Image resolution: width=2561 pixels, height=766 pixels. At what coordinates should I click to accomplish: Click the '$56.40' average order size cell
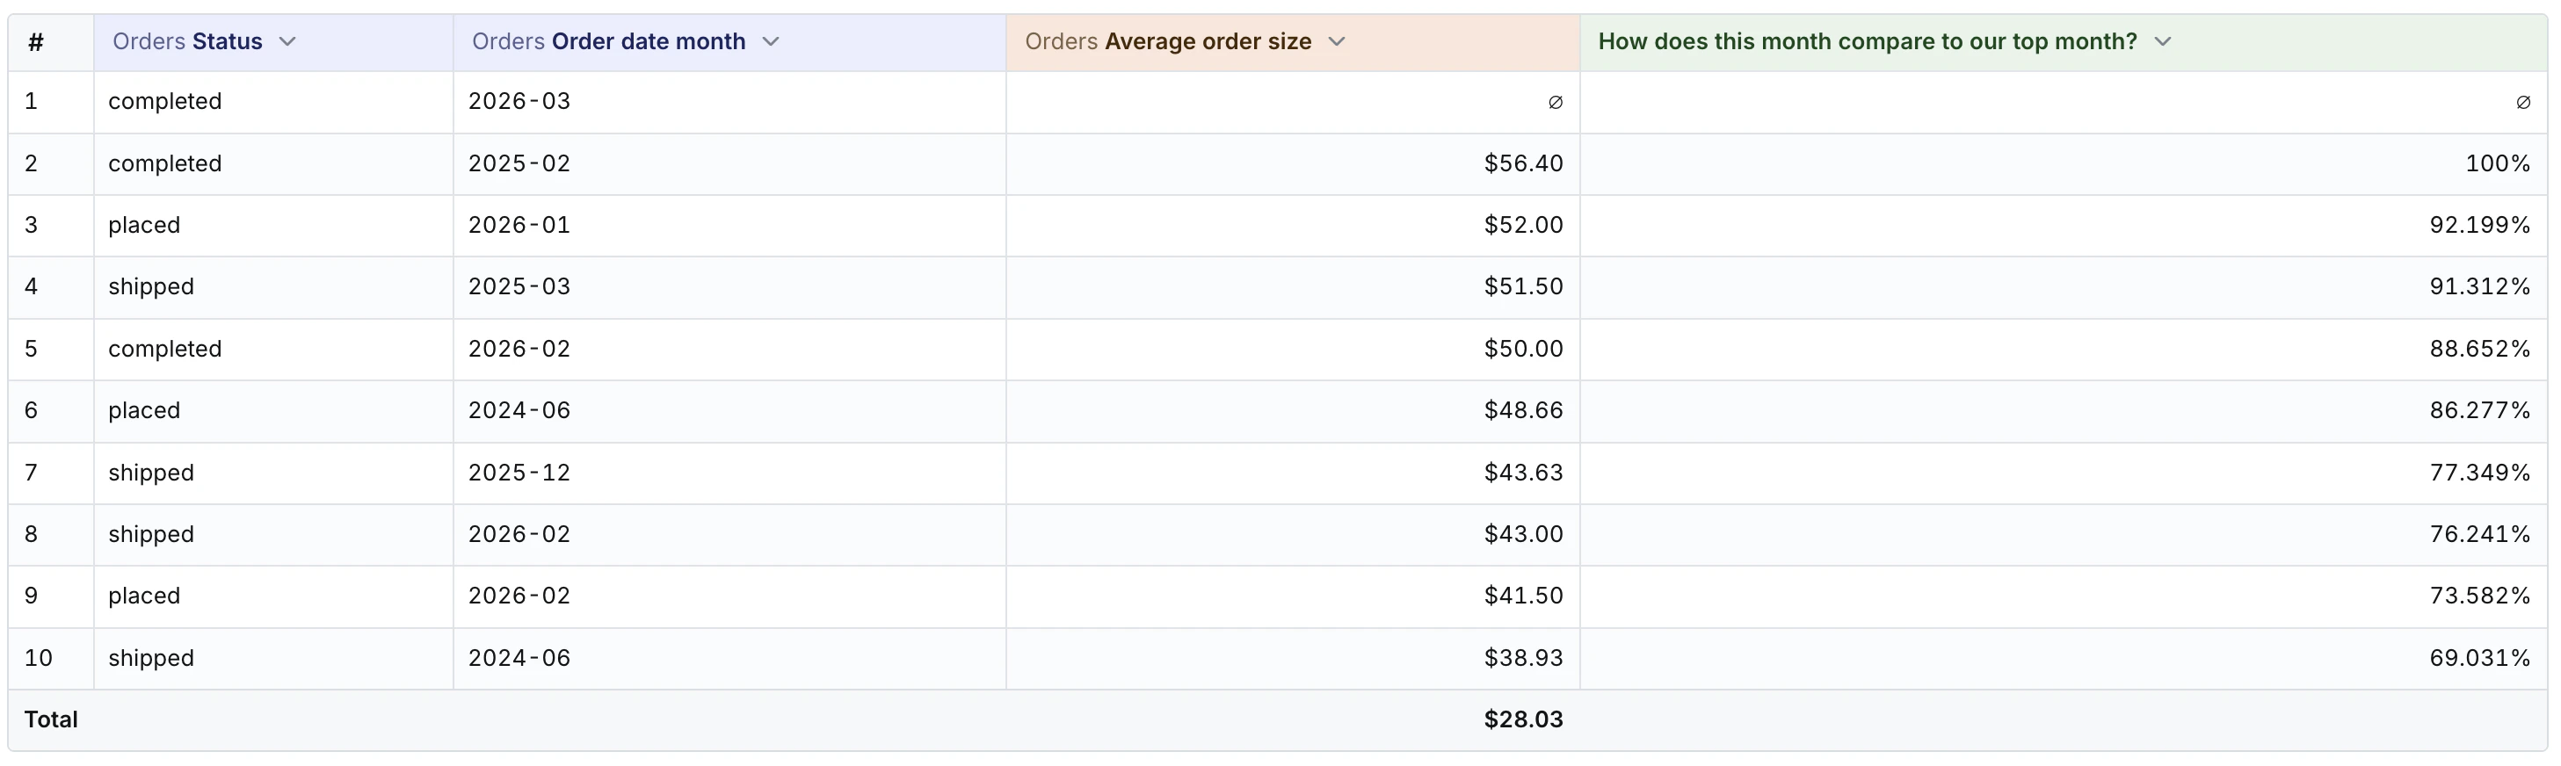1294,164
